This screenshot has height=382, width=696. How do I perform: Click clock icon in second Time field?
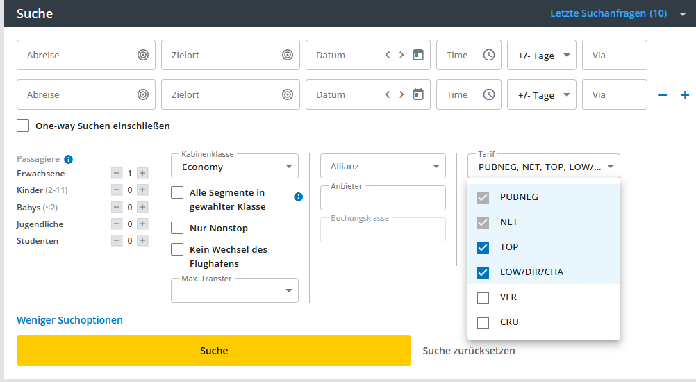click(489, 94)
